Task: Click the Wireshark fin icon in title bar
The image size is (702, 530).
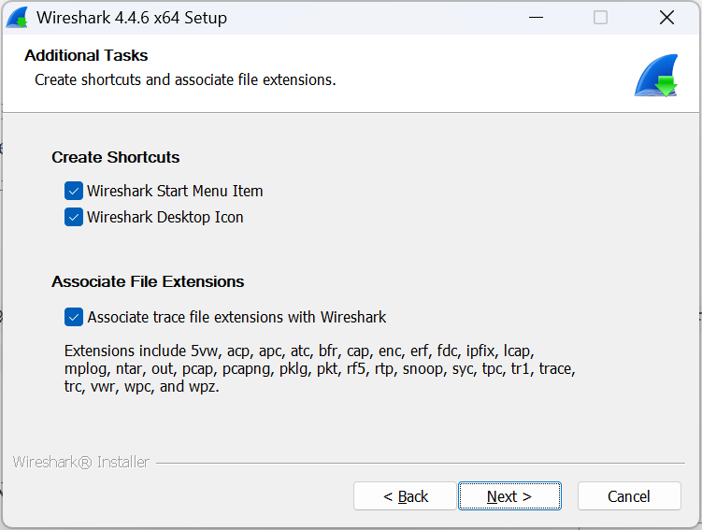Action: tap(17, 18)
